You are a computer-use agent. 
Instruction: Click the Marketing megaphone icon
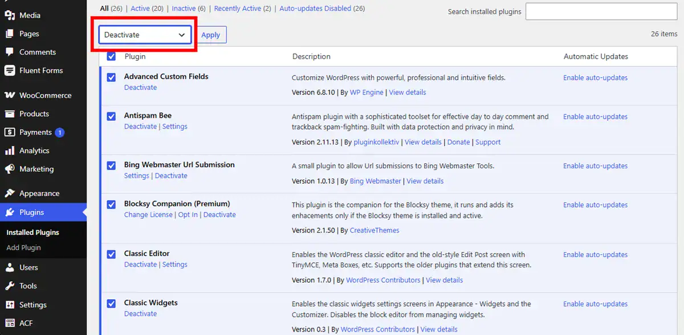(10, 169)
